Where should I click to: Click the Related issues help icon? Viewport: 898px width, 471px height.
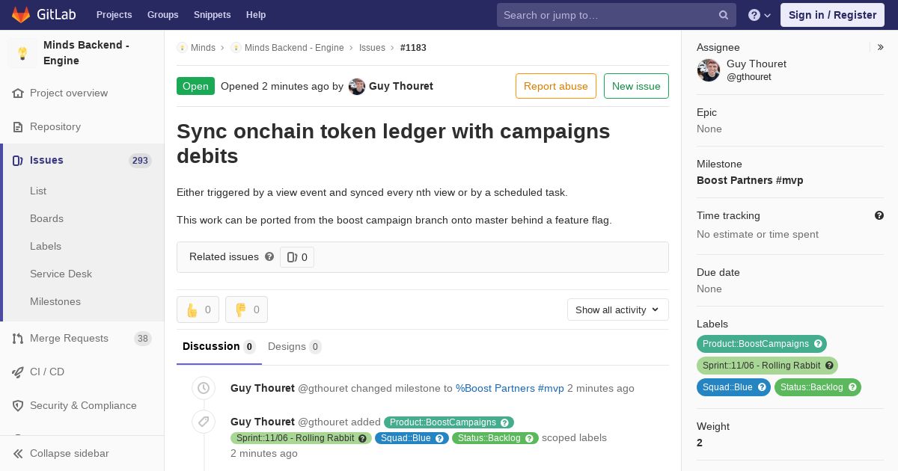[269, 256]
